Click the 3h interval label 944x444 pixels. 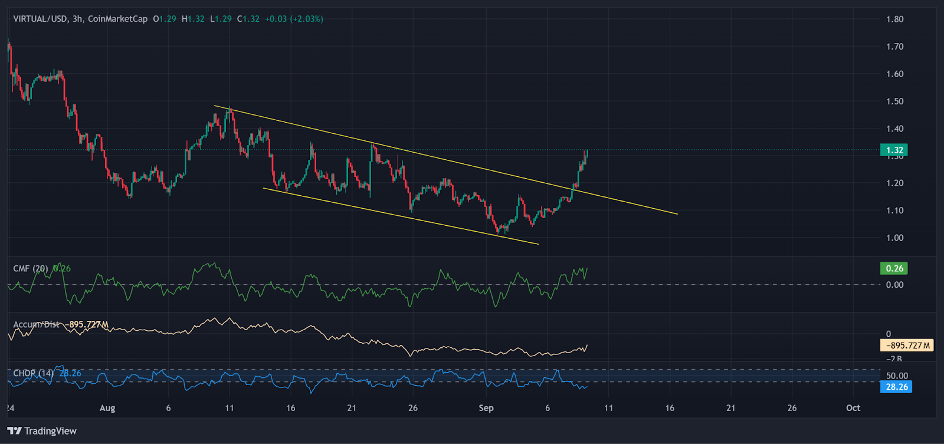(x=77, y=19)
